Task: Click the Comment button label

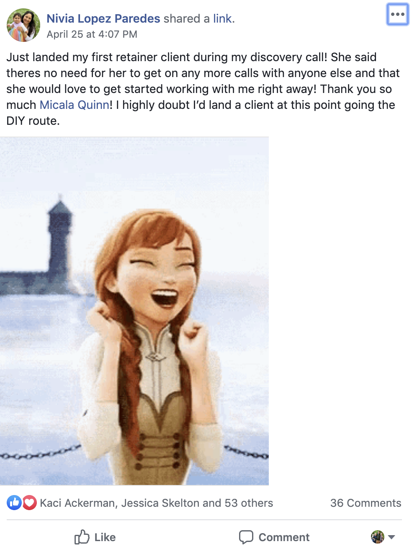Action: tap(284, 537)
